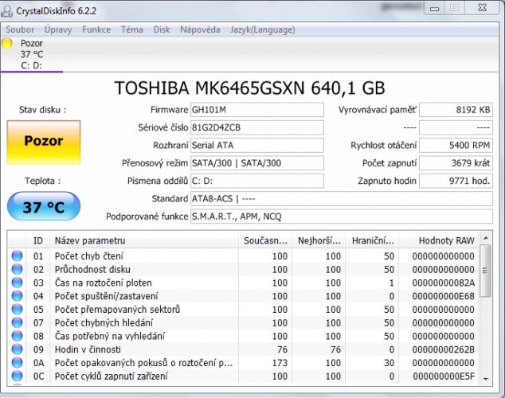Viewport: 505px width, 398px height.
Task: Click the Hodnoty RAW column header
Action: tap(439, 240)
